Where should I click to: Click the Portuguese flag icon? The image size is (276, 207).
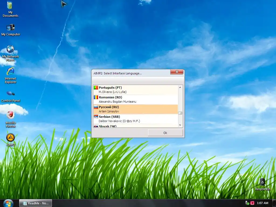coord(96,88)
